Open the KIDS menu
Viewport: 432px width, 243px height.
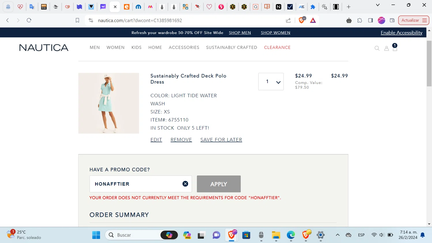137,48
